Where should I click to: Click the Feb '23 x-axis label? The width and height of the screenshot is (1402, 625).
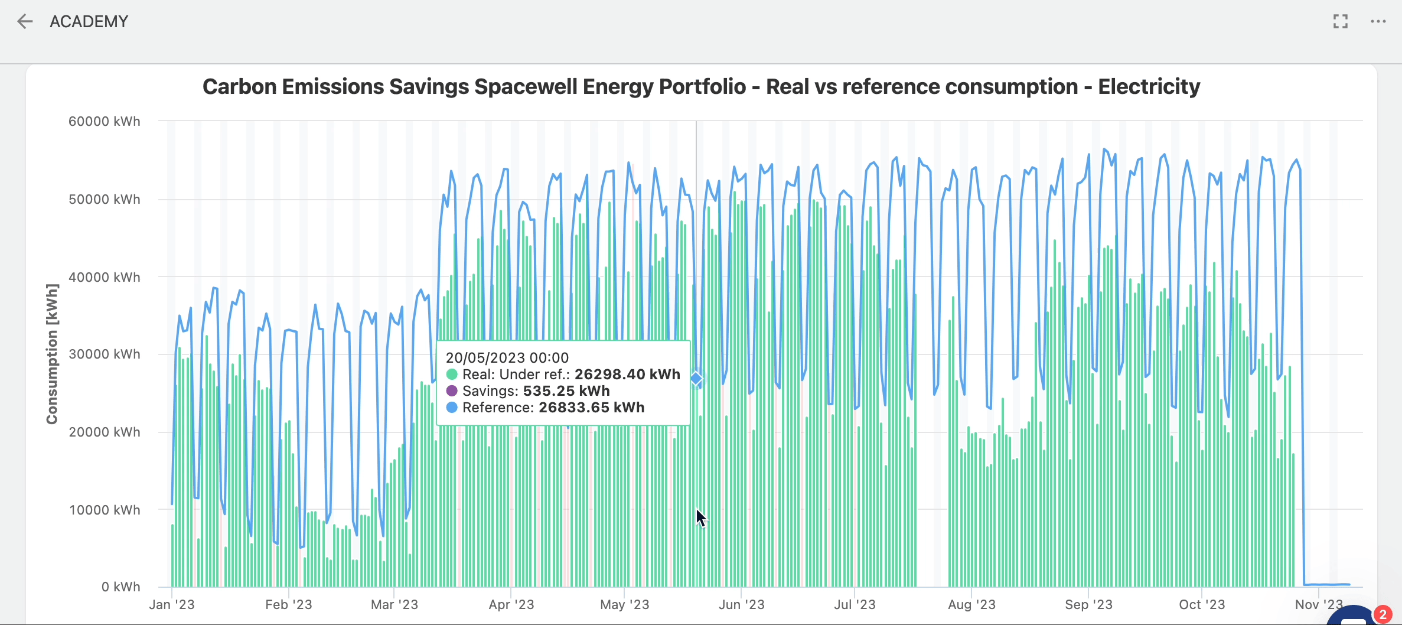coord(289,605)
